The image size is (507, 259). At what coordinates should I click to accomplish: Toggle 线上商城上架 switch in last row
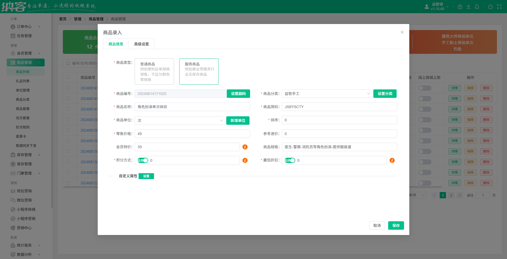[425, 183]
